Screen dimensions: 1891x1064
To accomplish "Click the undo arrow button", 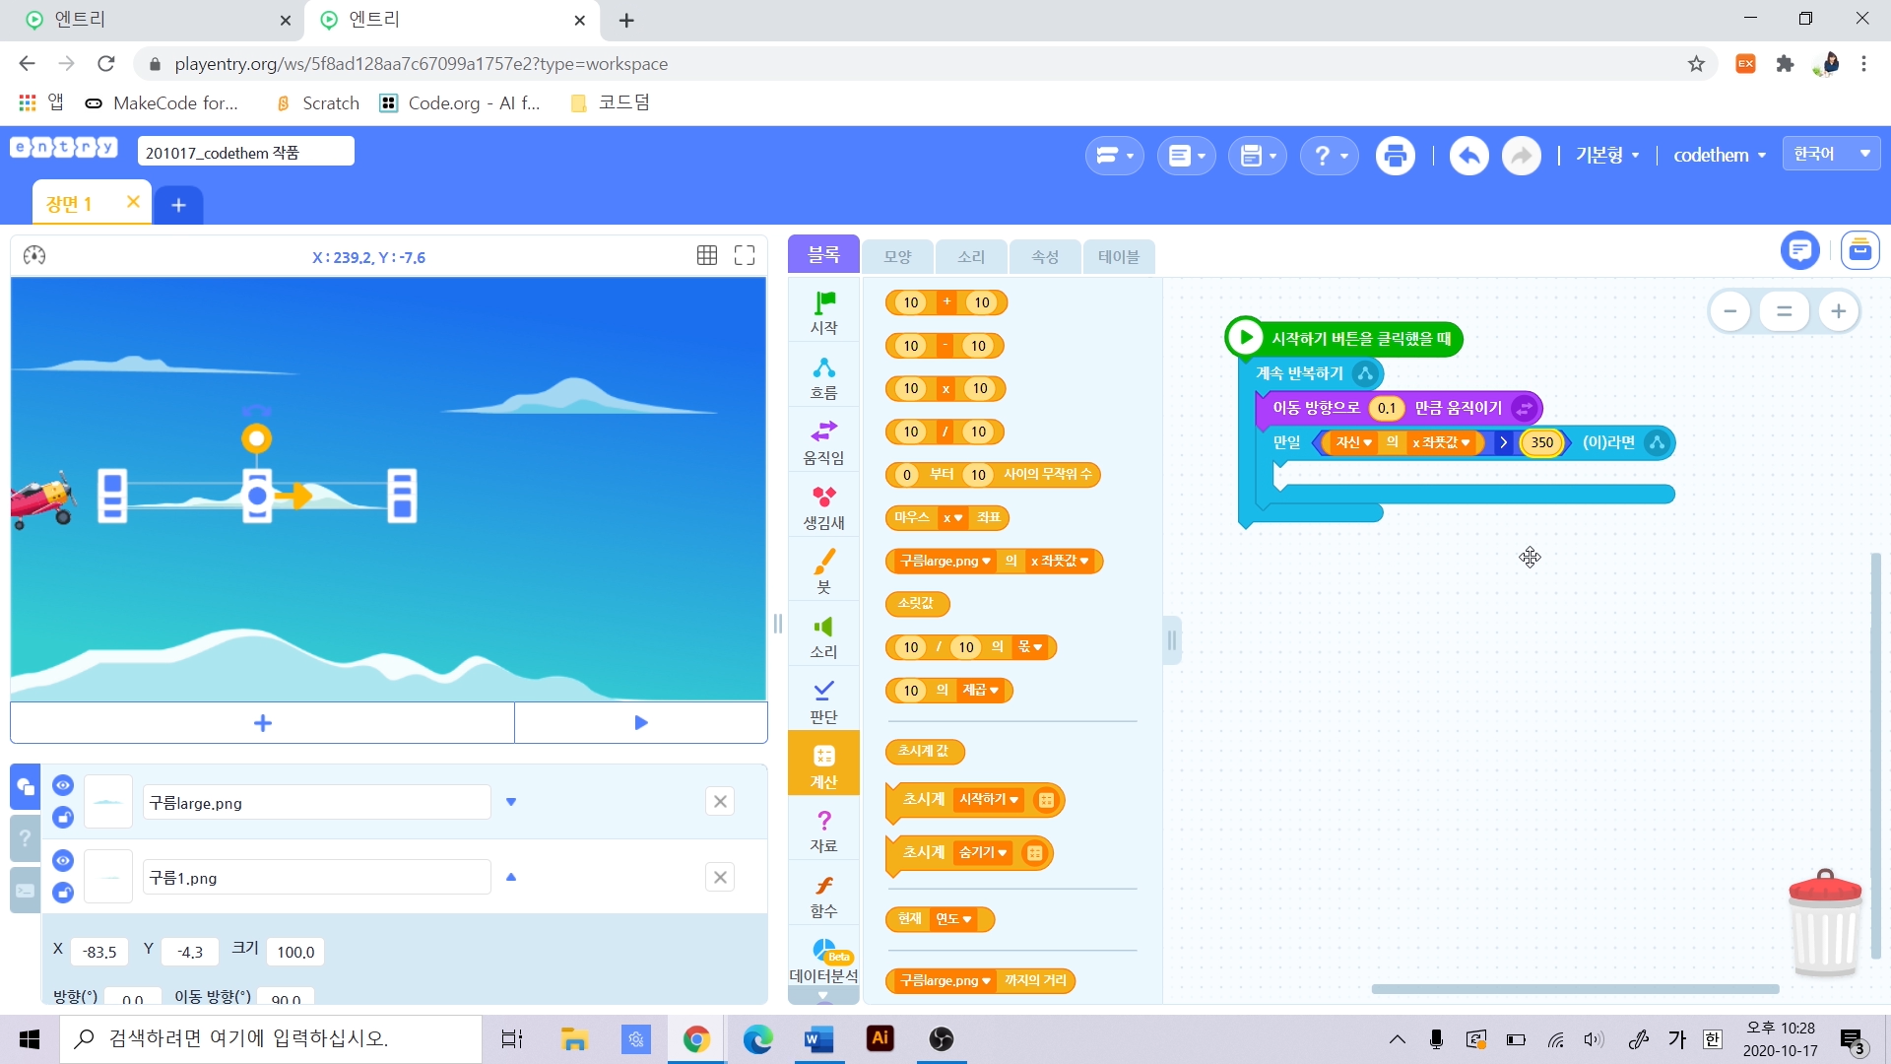I will coord(1468,156).
